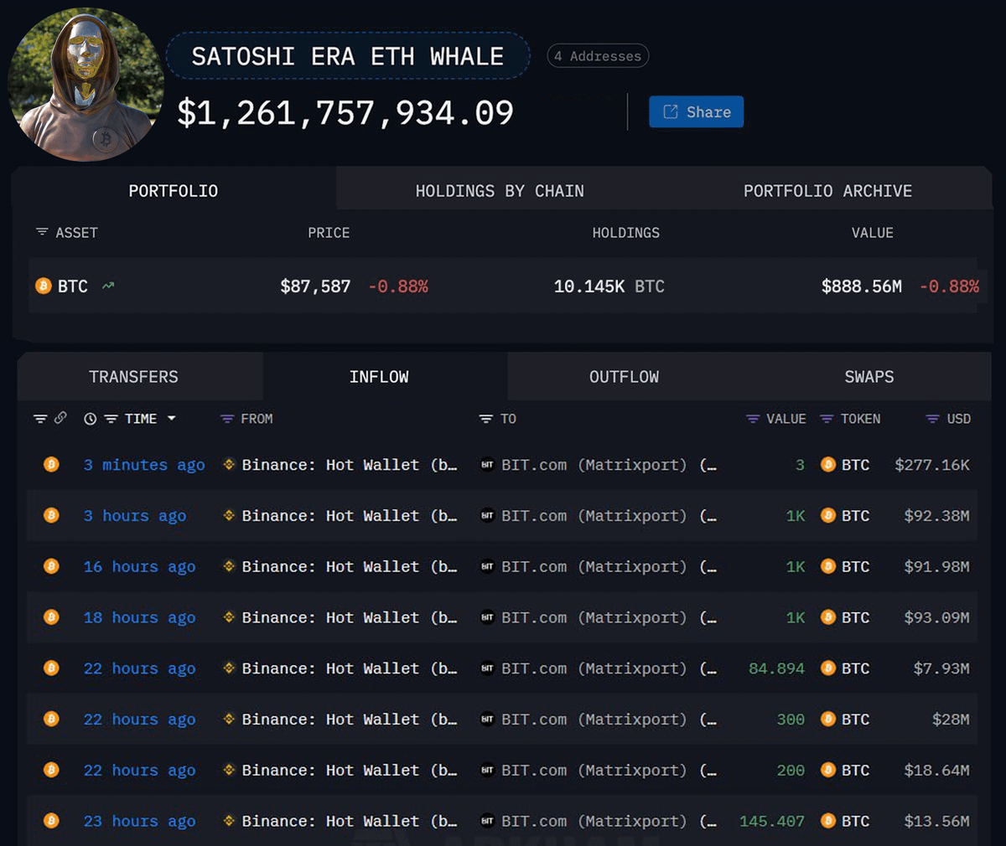Open the '3 minutes ago' transaction link
The image size is (1006, 846).
coord(144,465)
